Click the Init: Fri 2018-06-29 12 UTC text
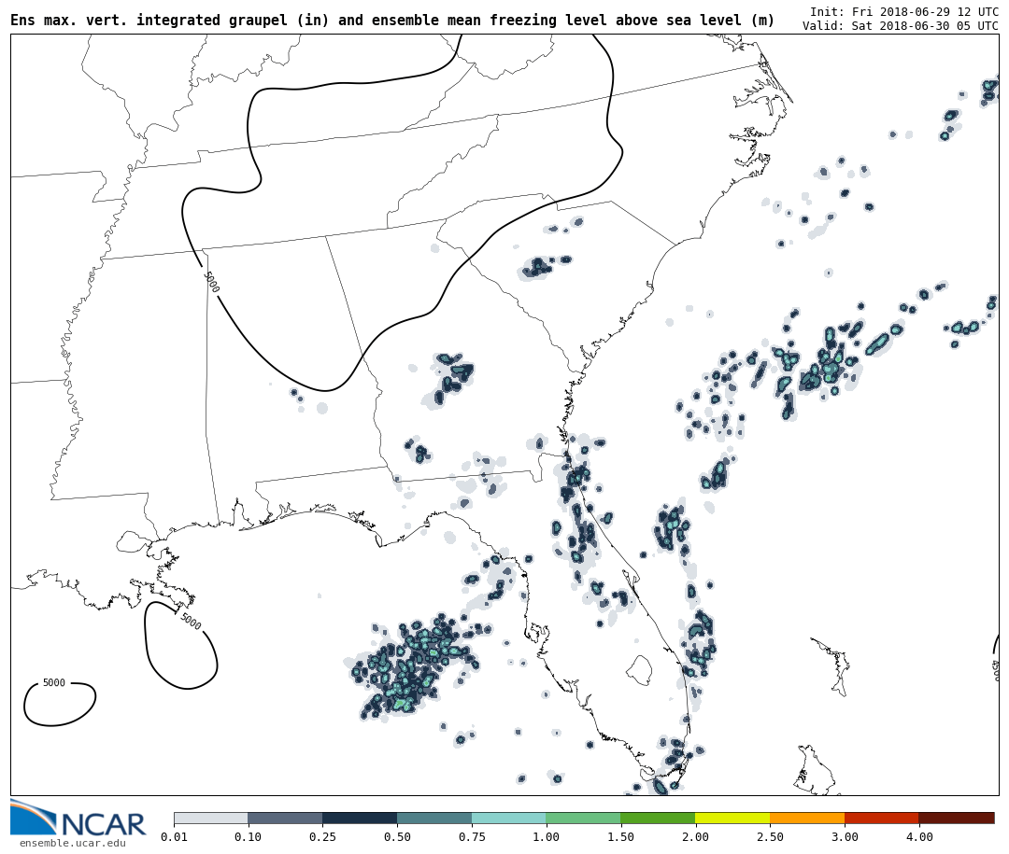1009x854 pixels. pyautogui.click(x=903, y=11)
